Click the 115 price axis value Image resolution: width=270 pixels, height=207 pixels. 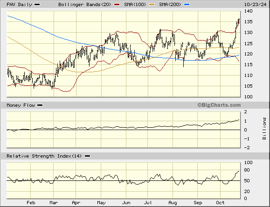pyautogui.click(x=248, y=65)
